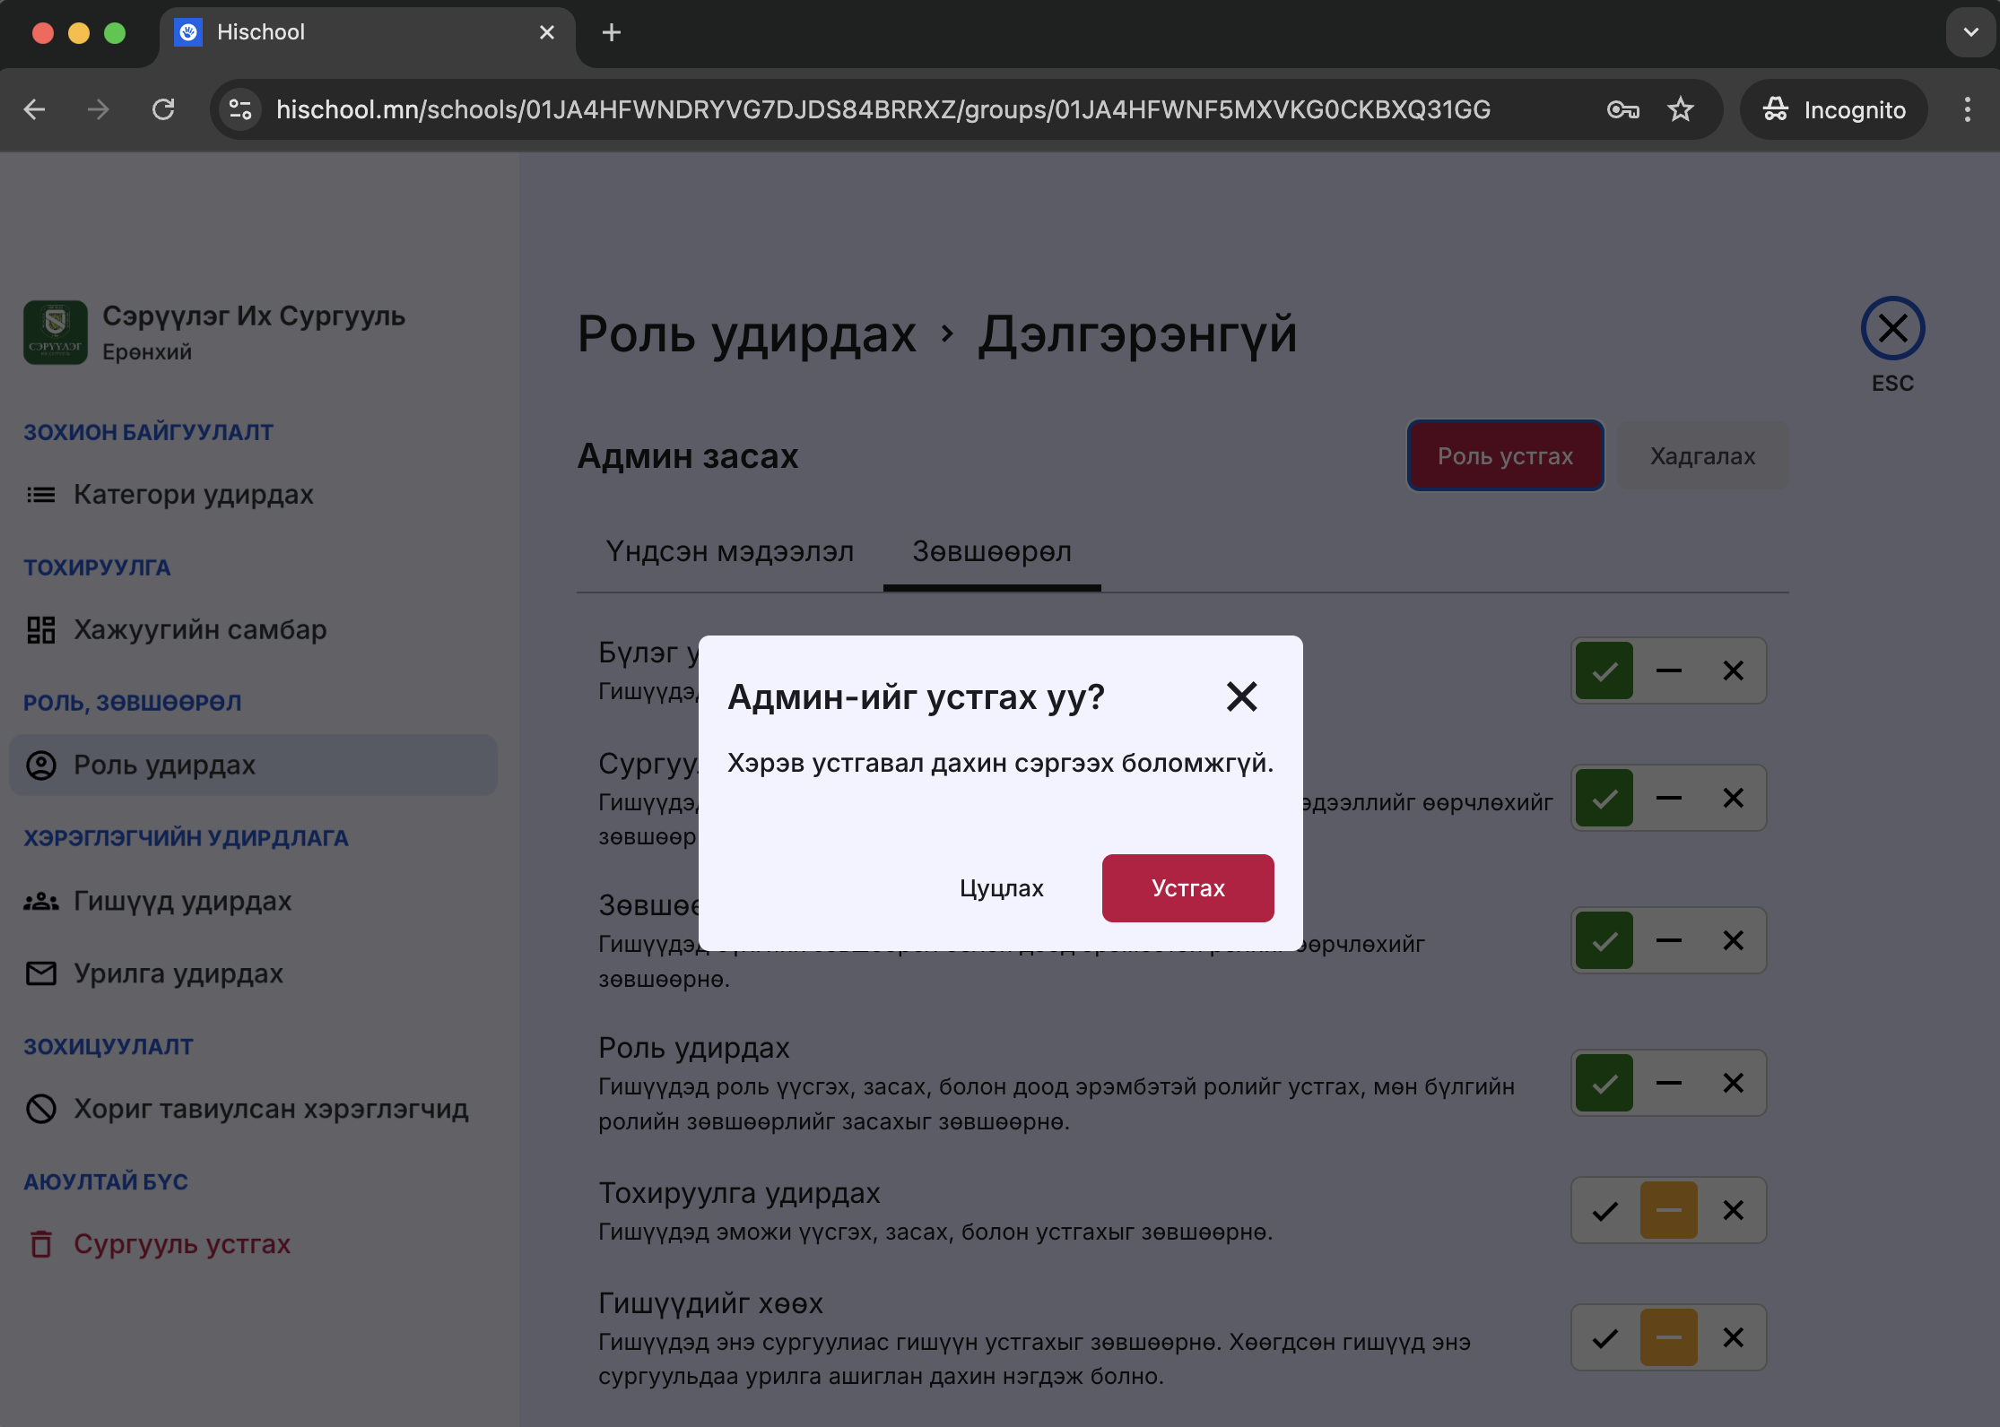
Task: Click the circular ESC close icon
Action: click(1892, 329)
